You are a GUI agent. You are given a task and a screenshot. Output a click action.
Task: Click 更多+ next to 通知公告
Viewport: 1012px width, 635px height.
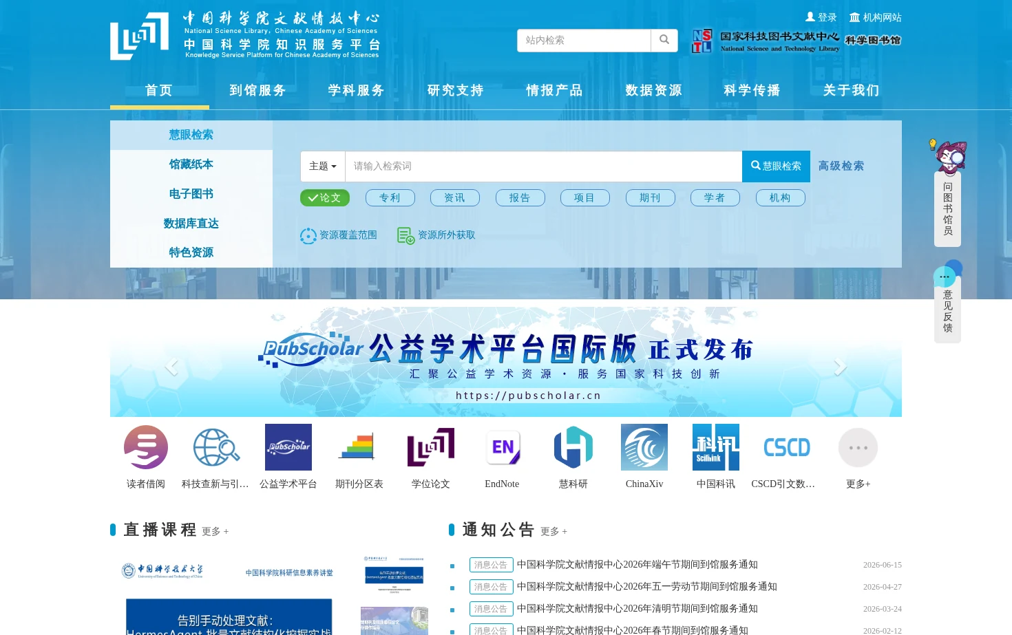pyautogui.click(x=554, y=532)
